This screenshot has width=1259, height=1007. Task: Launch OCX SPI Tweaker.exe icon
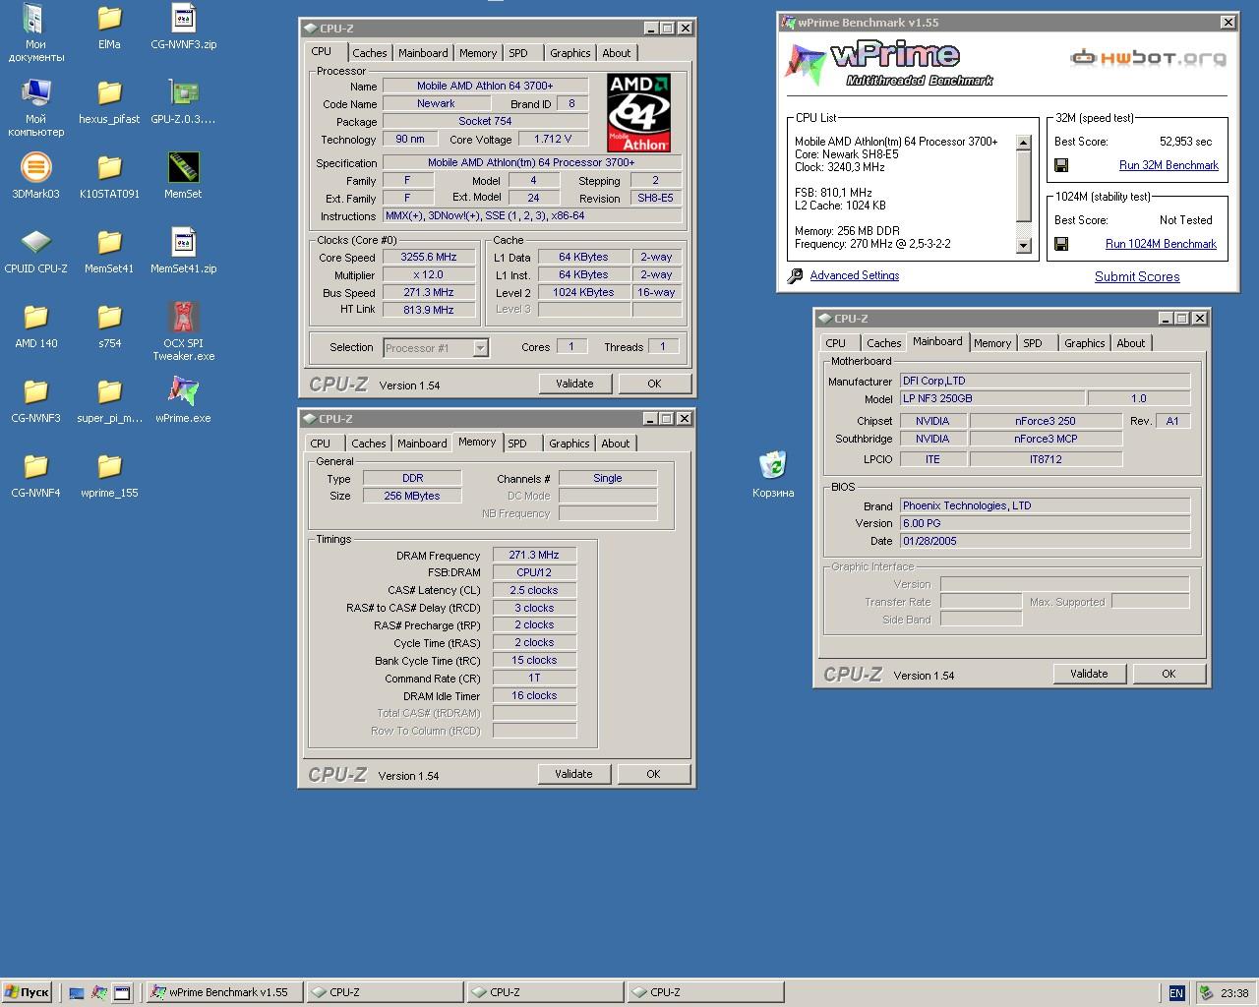point(183,330)
